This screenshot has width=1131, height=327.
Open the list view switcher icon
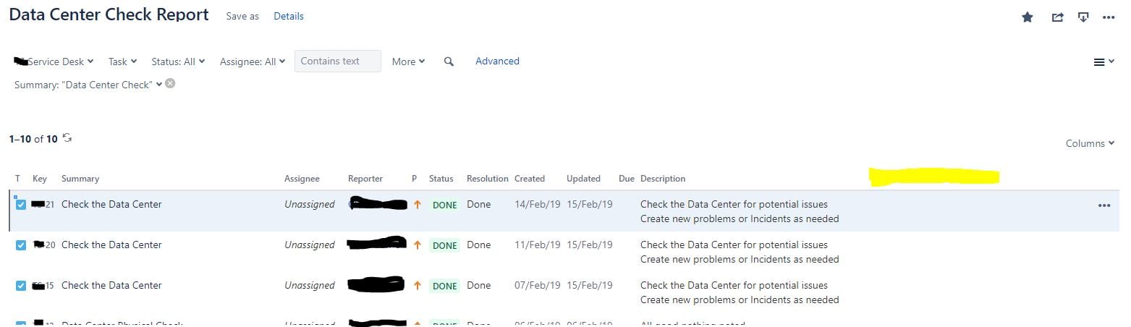coord(1104,62)
